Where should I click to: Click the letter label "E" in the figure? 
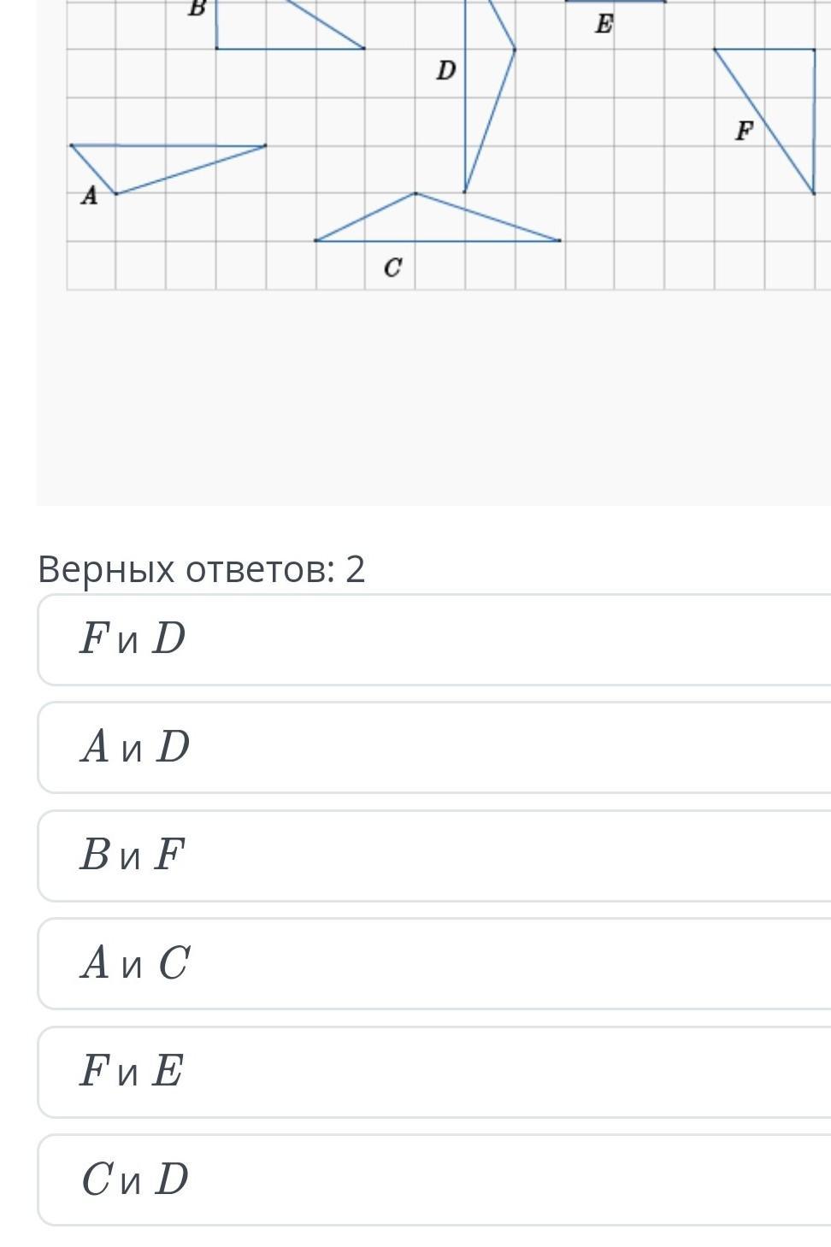(604, 24)
